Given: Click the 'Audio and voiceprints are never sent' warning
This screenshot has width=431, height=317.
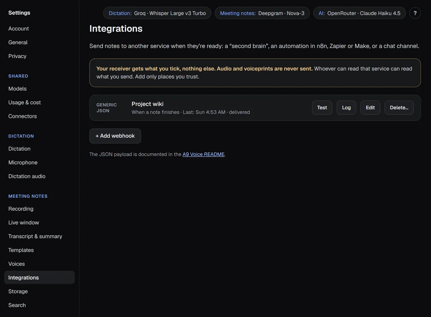Looking at the screenshot, I should coord(264,69).
